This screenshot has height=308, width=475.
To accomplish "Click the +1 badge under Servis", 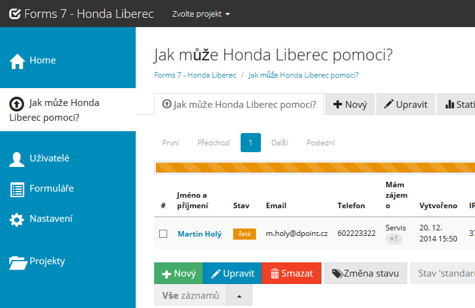I will [394, 239].
